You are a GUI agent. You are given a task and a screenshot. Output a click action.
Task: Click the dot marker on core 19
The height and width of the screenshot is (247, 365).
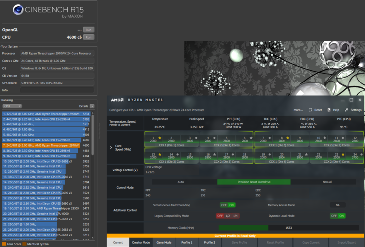(270, 154)
